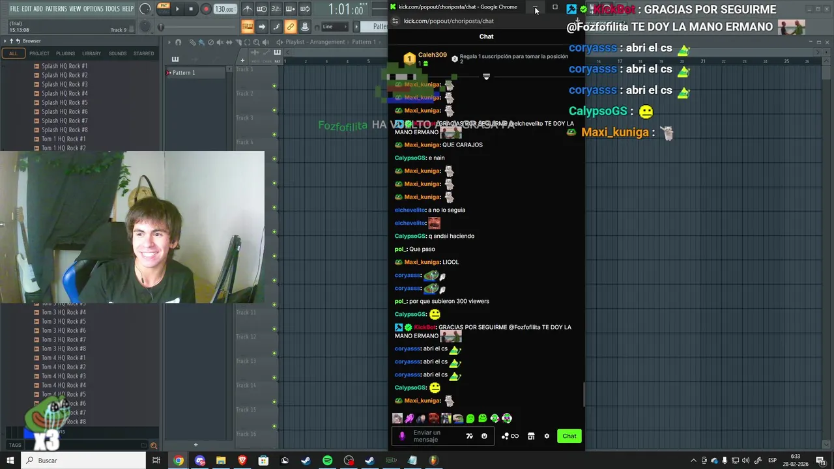Click the playlist magnet snap icon
834x469 pixels.
coord(178,42)
